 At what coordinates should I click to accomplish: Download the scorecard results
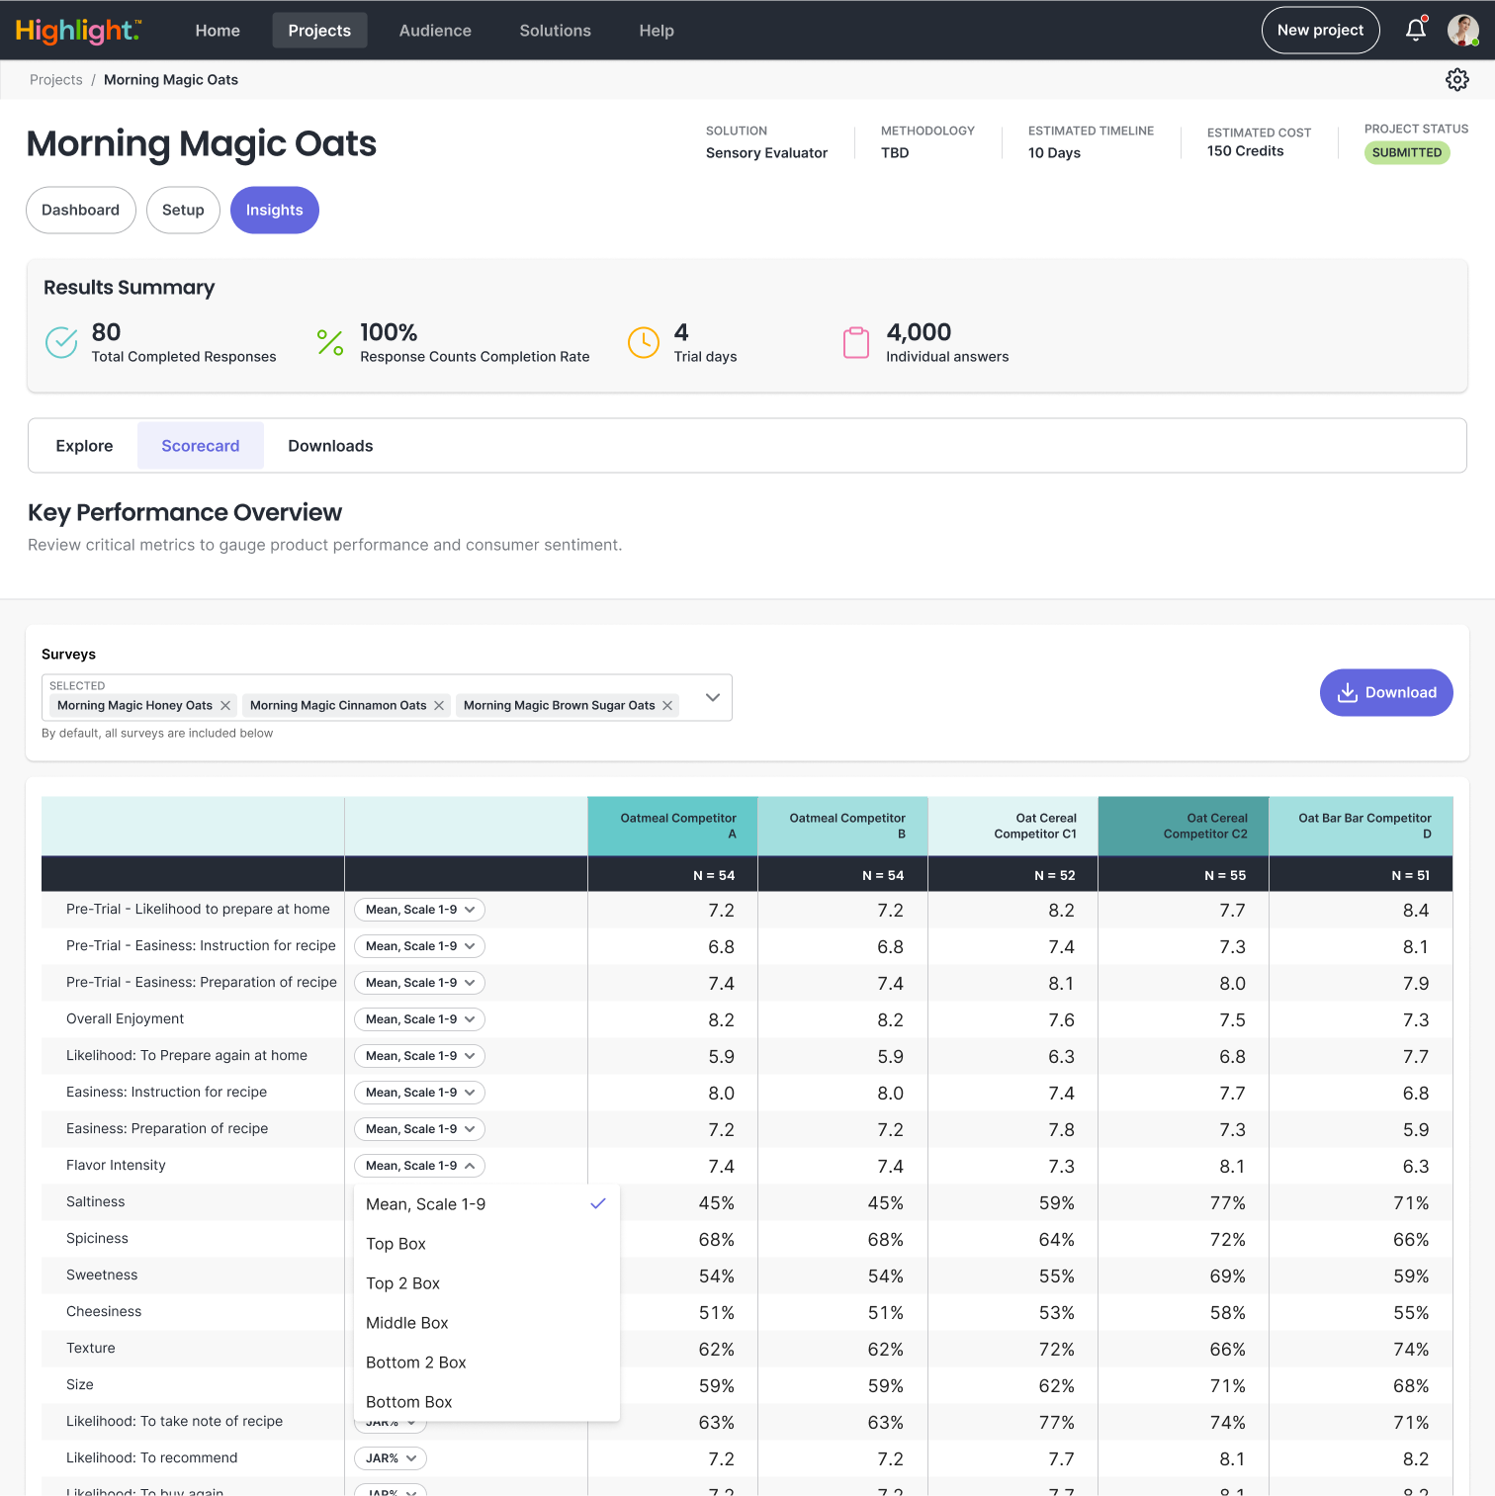(1385, 692)
